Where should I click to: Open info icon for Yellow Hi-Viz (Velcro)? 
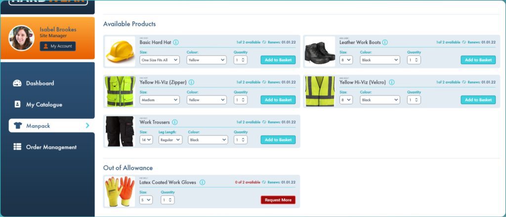pyautogui.click(x=391, y=83)
